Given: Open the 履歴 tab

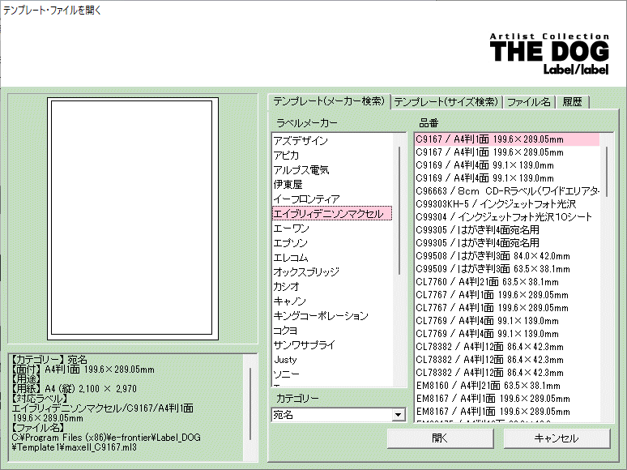Looking at the screenshot, I should [x=572, y=102].
